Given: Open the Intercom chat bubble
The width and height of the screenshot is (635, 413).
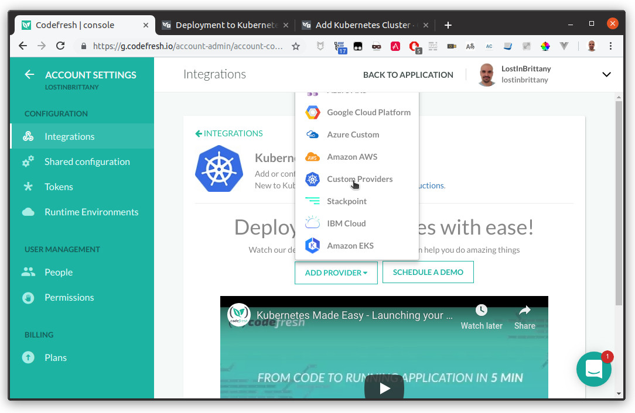Looking at the screenshot, I should 594,369.
